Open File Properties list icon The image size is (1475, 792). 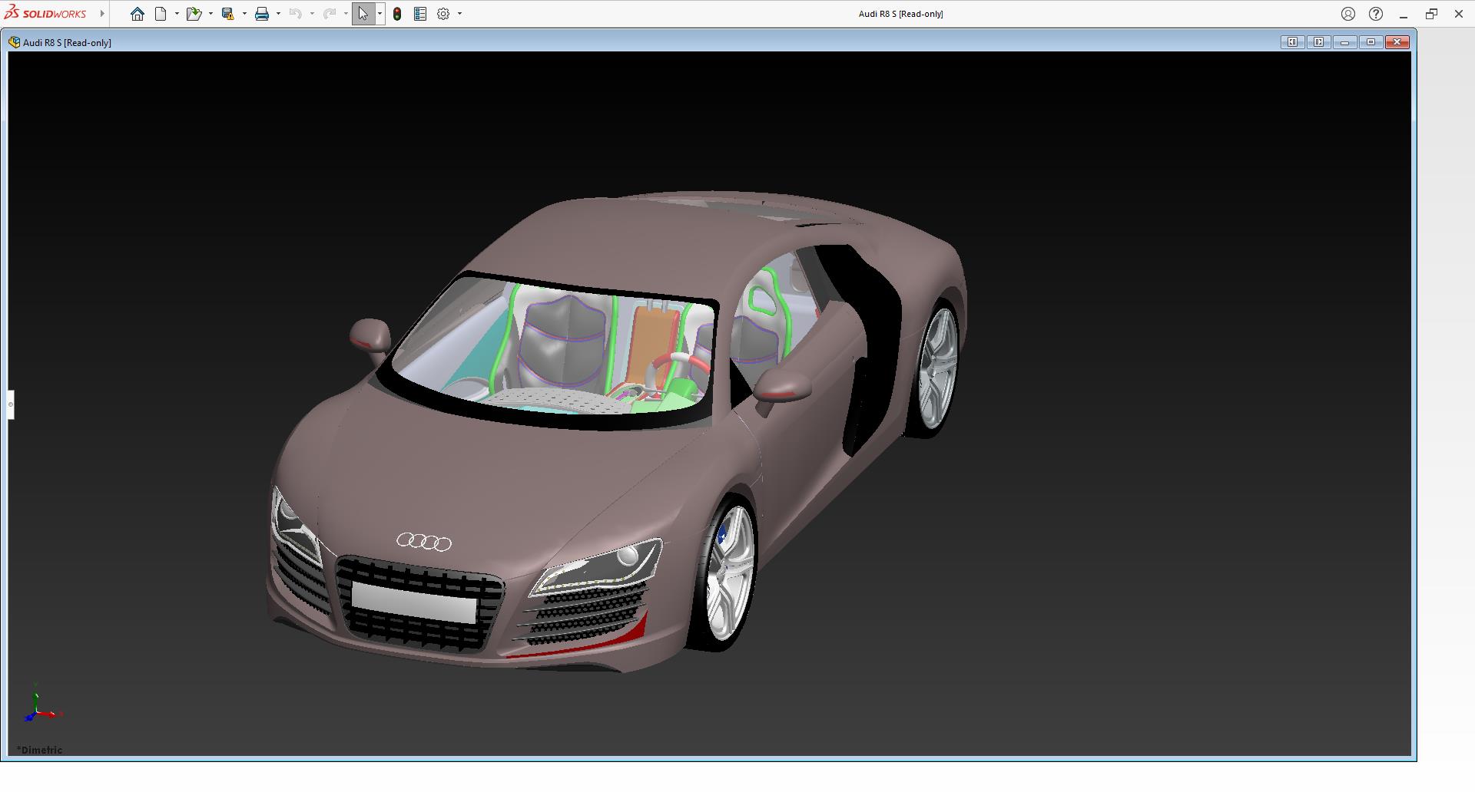click(x=420, y=14)
